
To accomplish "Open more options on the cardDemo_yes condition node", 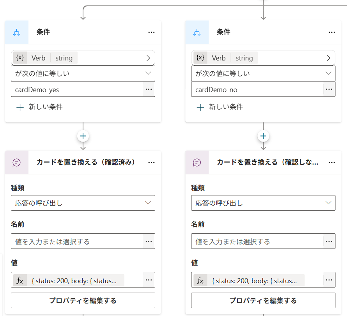I will point(151,32).
